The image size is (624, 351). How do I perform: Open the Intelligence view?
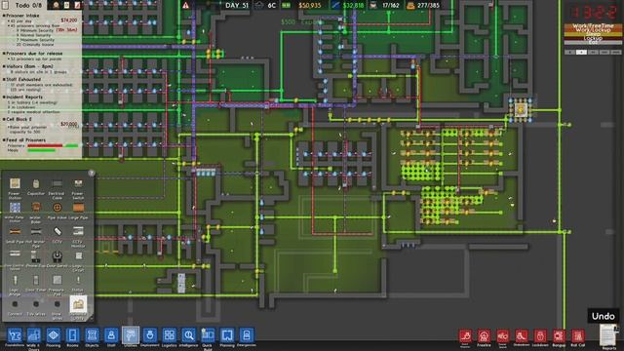(188, 335)
